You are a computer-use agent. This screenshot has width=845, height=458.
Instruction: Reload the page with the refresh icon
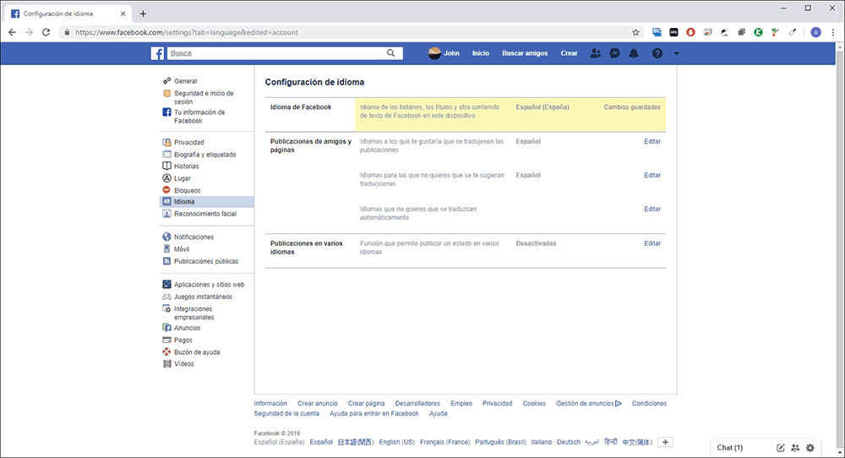(46, 32)
